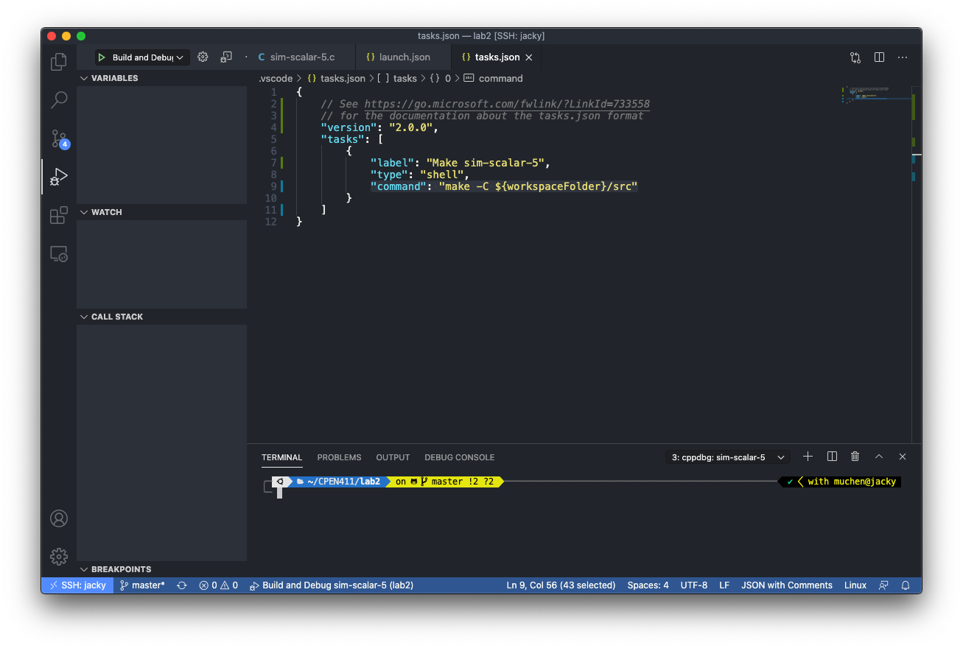Switch to DEBUG CONSOLE panel tab

[459, 457]
